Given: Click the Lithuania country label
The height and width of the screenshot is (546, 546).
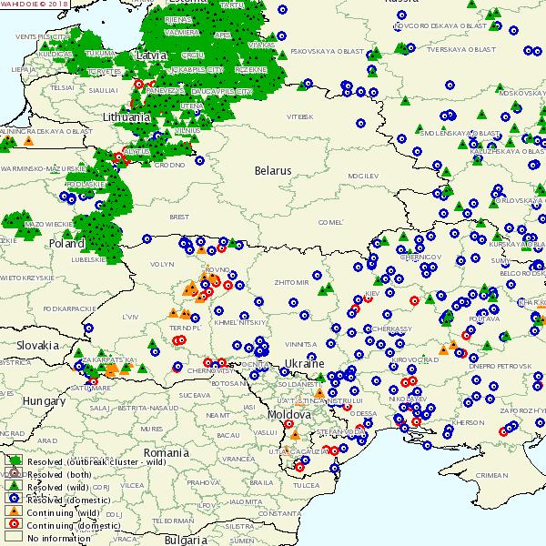Looking at the screenshot, I should coord(126,116).
